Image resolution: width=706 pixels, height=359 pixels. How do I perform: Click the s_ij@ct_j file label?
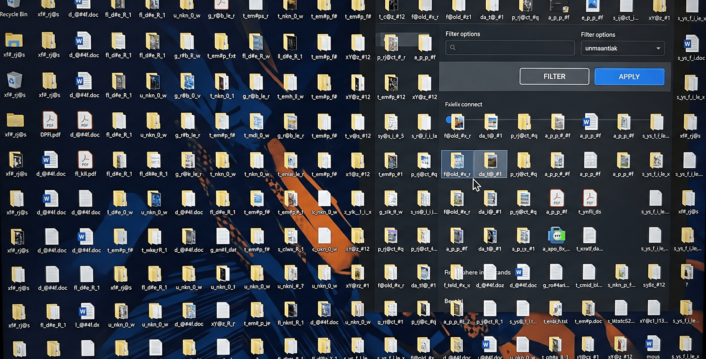click(x=626, y=18)
